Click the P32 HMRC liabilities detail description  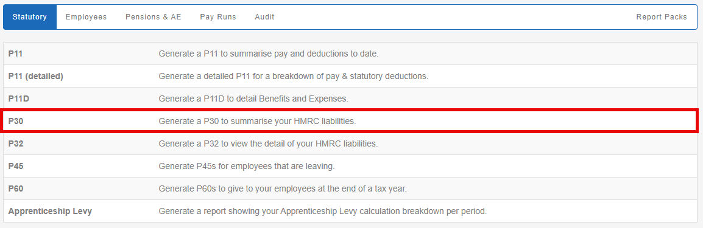pyautogui.click(x=268, y=144)
